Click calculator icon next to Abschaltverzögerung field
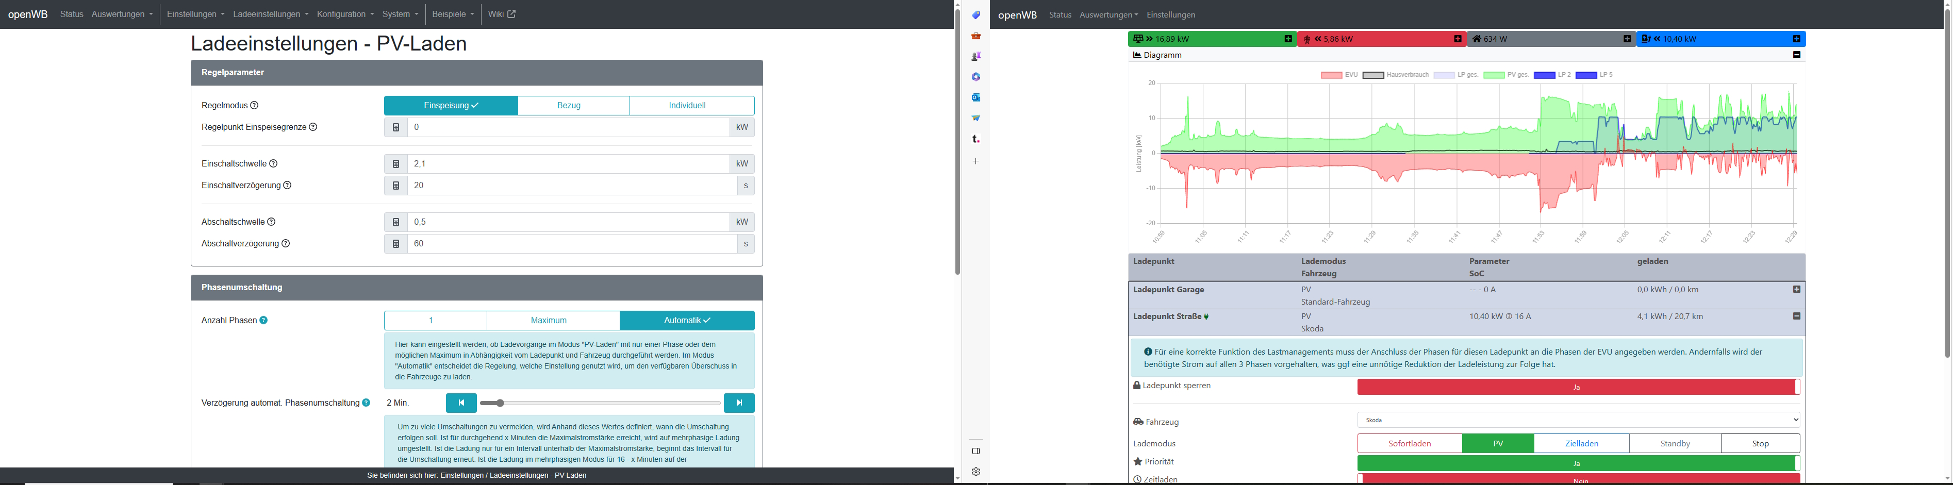The width and height of the screenshot is (1953, 485). pyautogui.click(x=396, y=244)
